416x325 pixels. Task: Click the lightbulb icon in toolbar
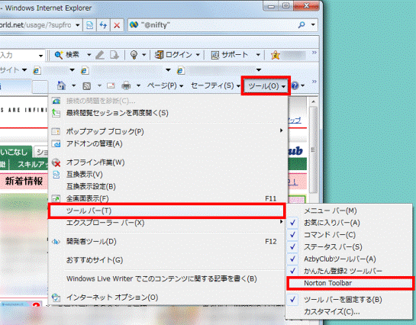tap(134, 55)
